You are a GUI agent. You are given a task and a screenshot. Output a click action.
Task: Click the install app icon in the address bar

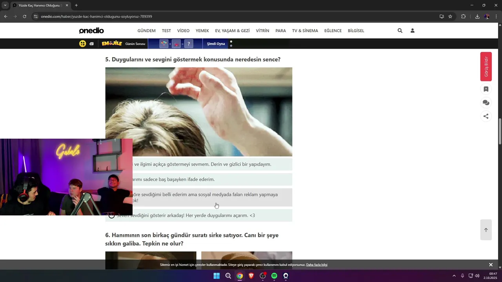click(442, 16)
